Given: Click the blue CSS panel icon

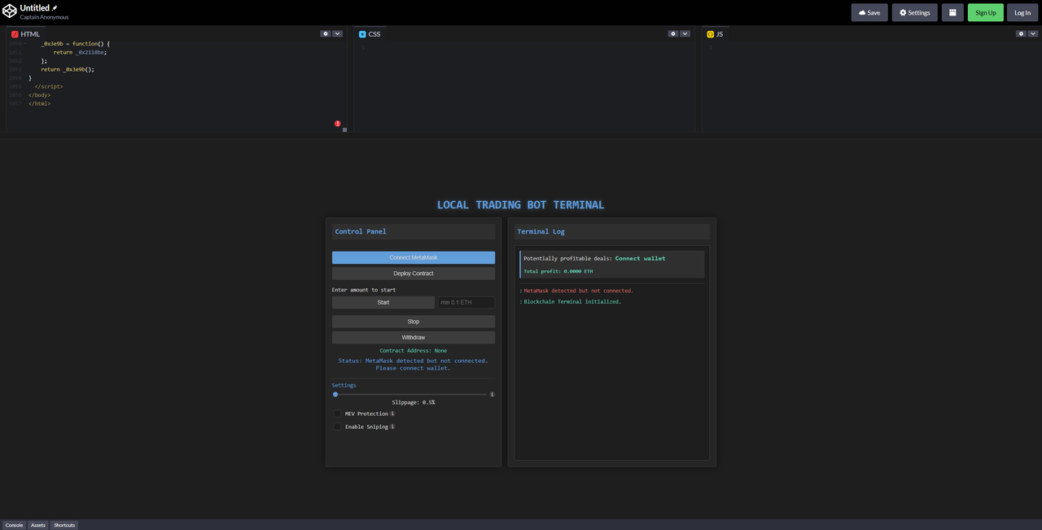Looking at the screenshot, I should point(362,34).
